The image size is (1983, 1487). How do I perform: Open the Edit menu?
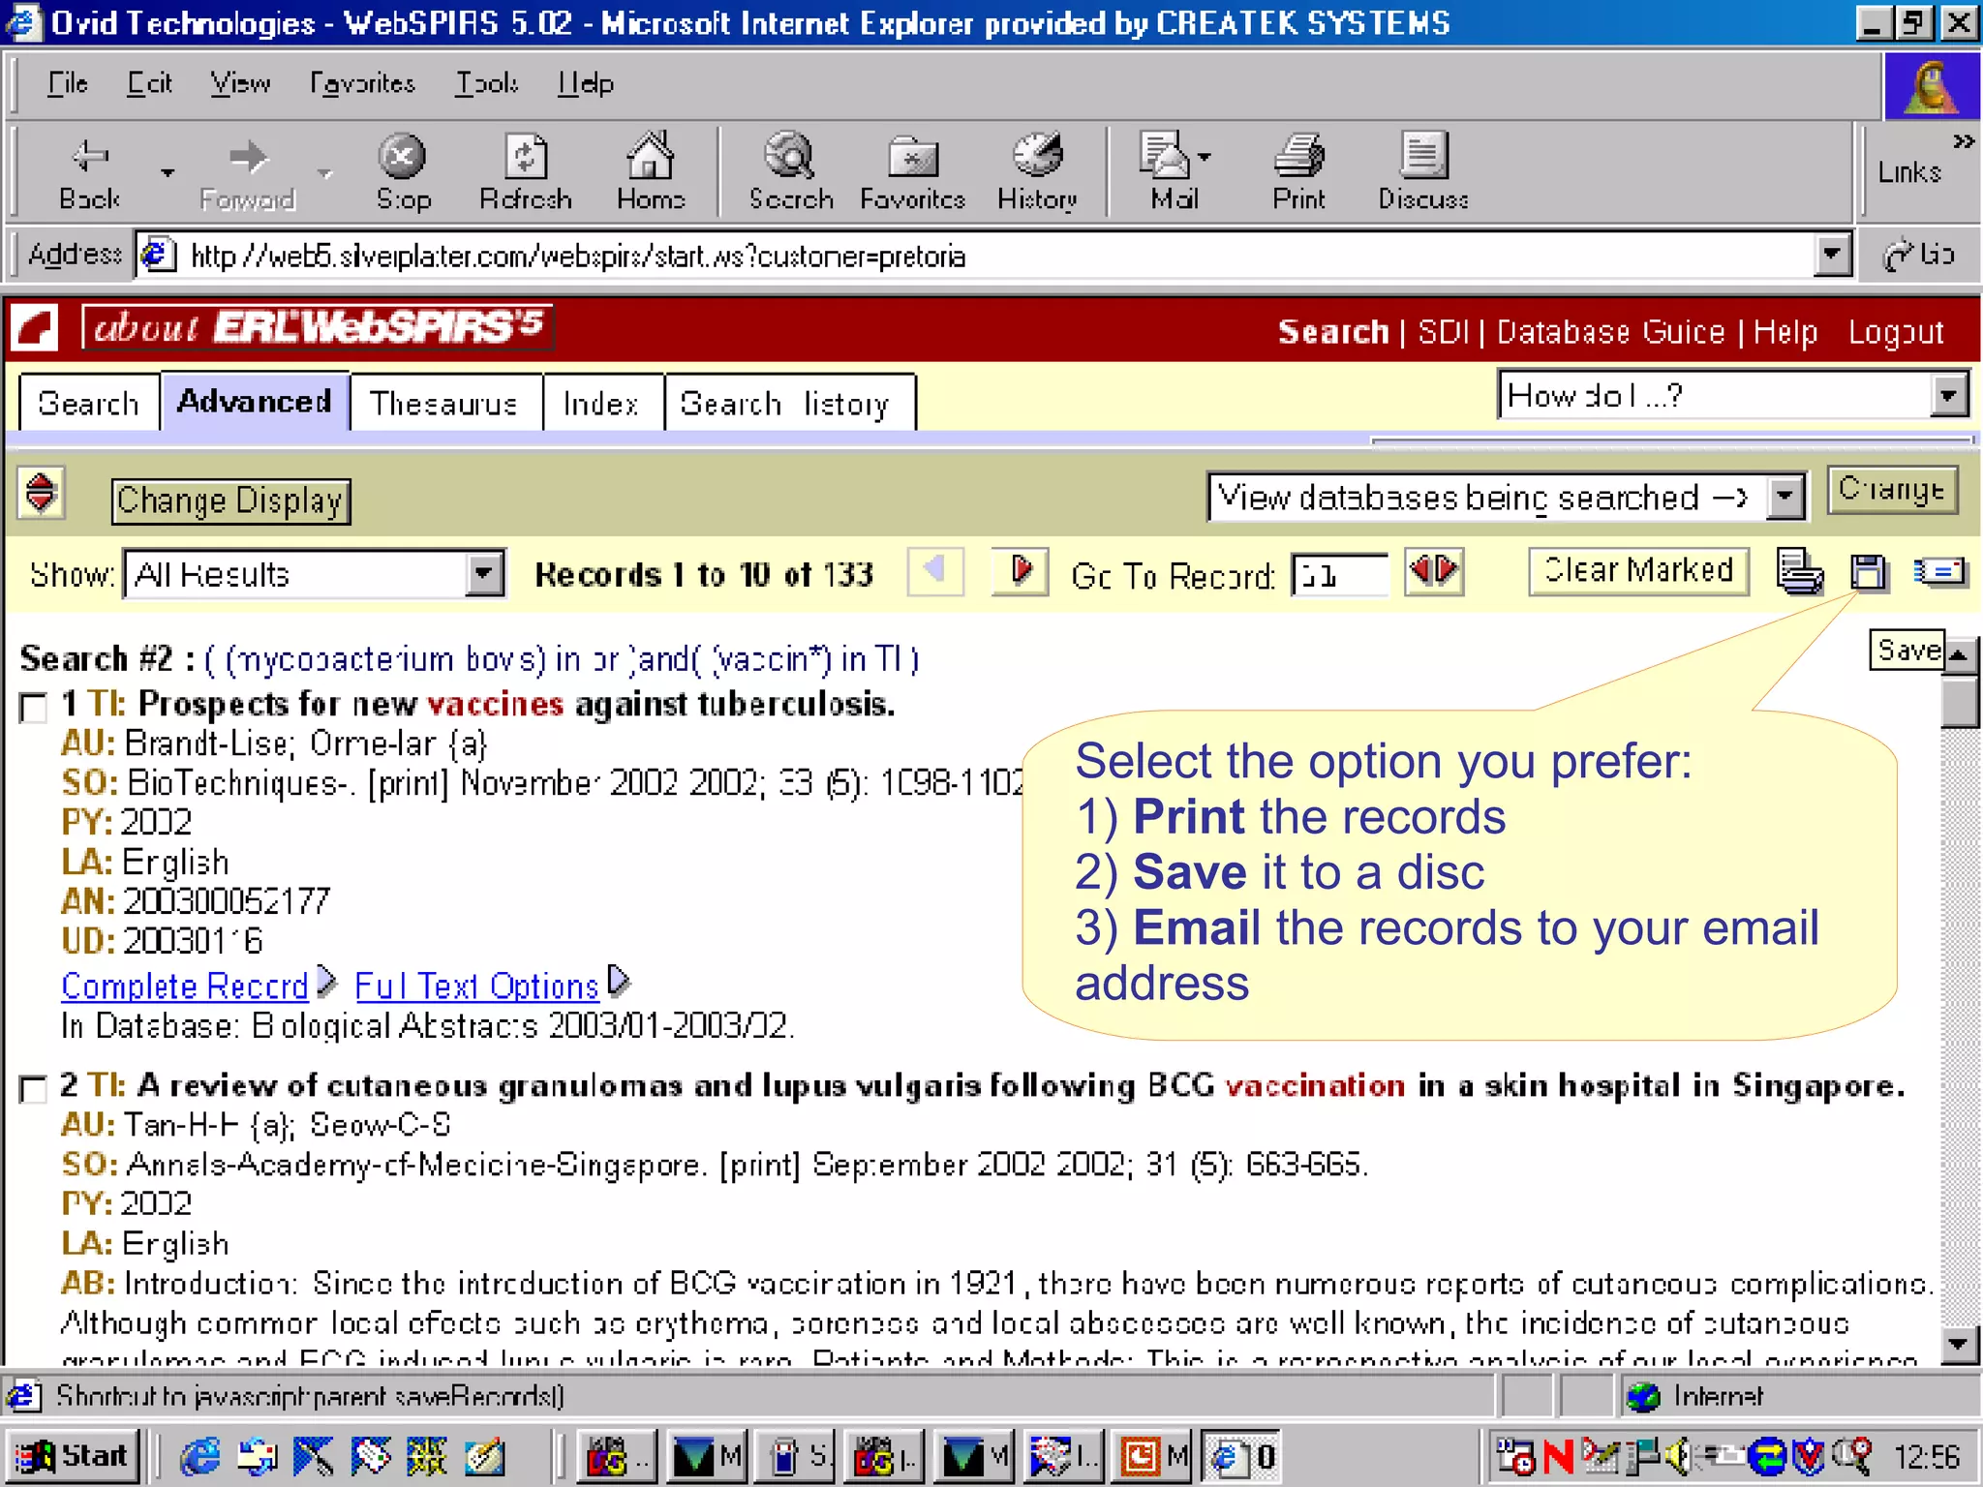coord(150,84)
